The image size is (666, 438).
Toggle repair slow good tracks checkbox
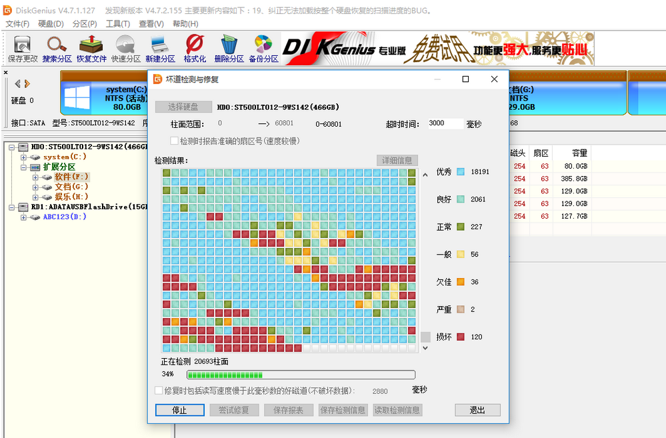(x=159, y=391)
